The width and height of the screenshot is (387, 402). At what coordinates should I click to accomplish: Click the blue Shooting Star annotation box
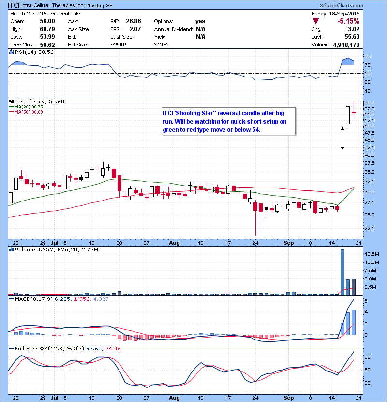(x=228, y=121)
